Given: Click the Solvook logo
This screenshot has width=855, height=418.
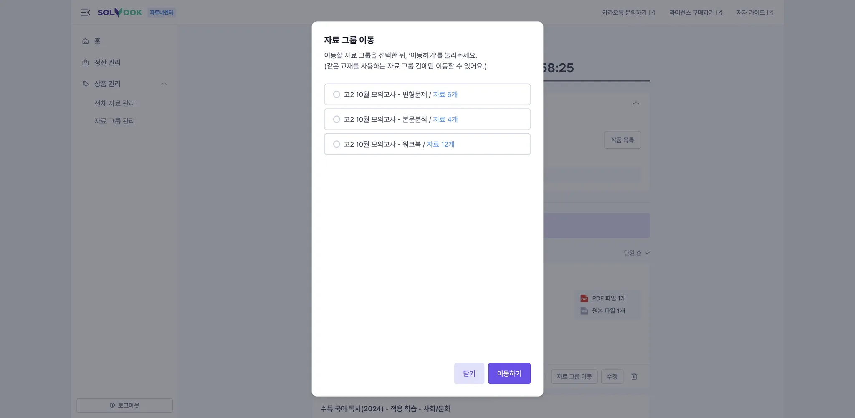Looking at the screenshot, I should (120, 13).
